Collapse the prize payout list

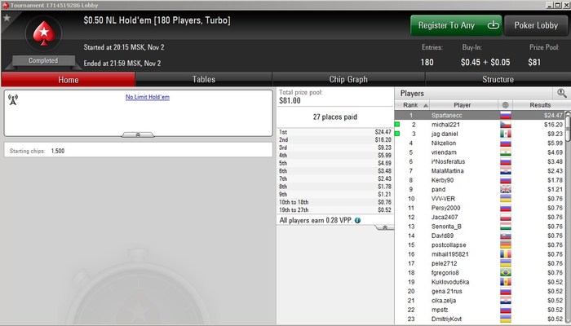coord(384,227)
